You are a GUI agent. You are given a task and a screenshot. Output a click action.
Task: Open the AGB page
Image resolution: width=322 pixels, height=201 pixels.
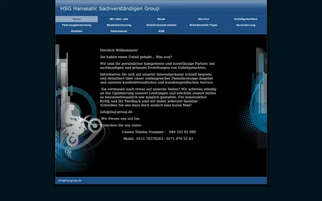[x=161, y=31]
